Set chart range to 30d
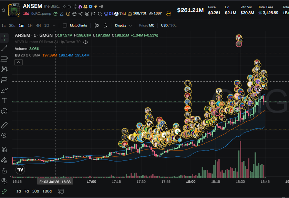Image resolution: width=289 pixels, height=198 pixels. [x=35, y=191]
